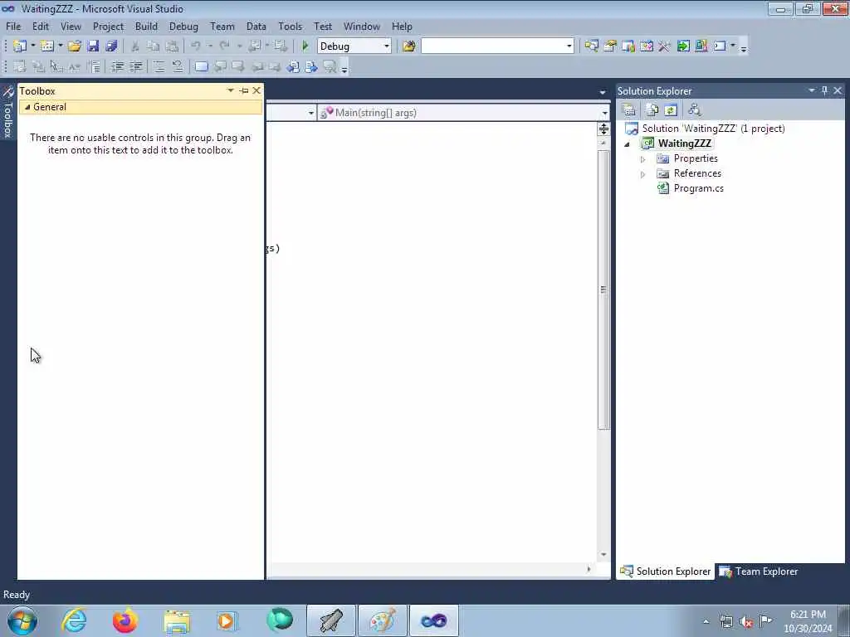
Task: Click the vertical Toolbox side tab
Action: (x=7, y=112)
